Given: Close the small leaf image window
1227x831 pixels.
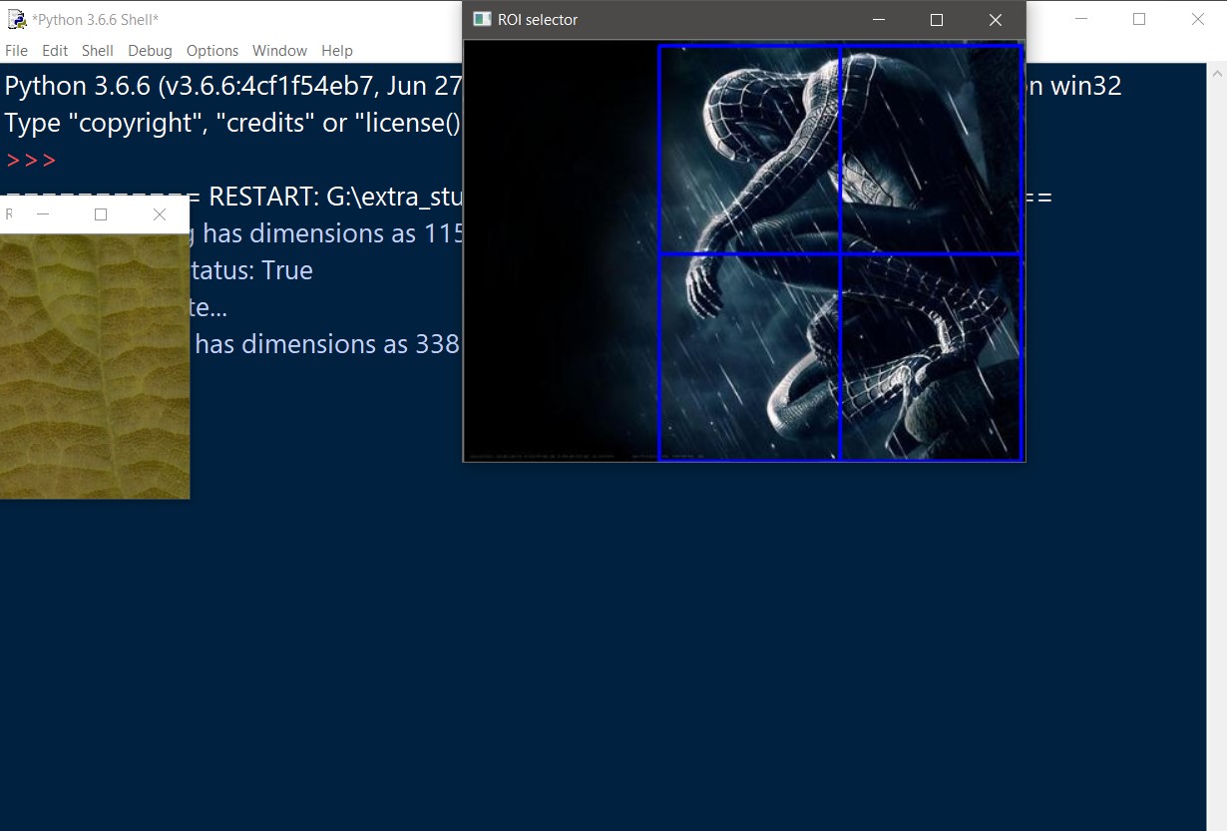Looking at the screenshot, I should (x=160, y=214).
